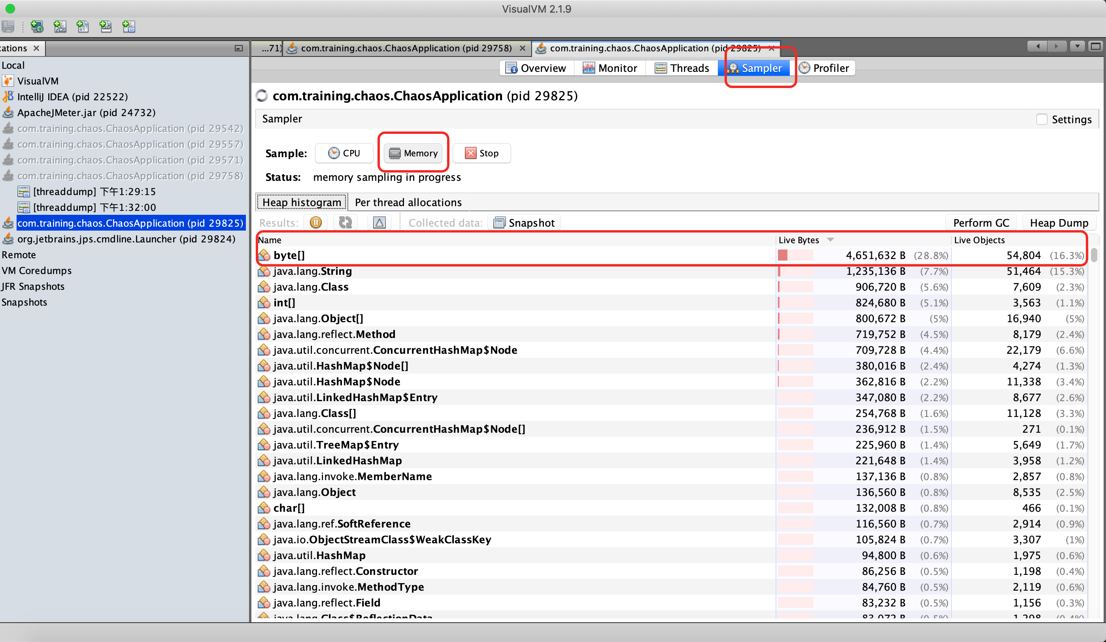Switch to Per thread allocations tab
Screen dimensions: 1106x642
408,202
